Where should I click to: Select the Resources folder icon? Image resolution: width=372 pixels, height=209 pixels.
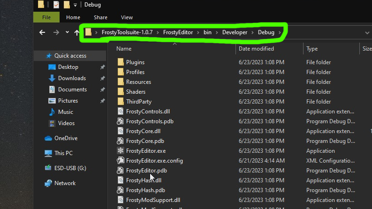pos(121,82)
